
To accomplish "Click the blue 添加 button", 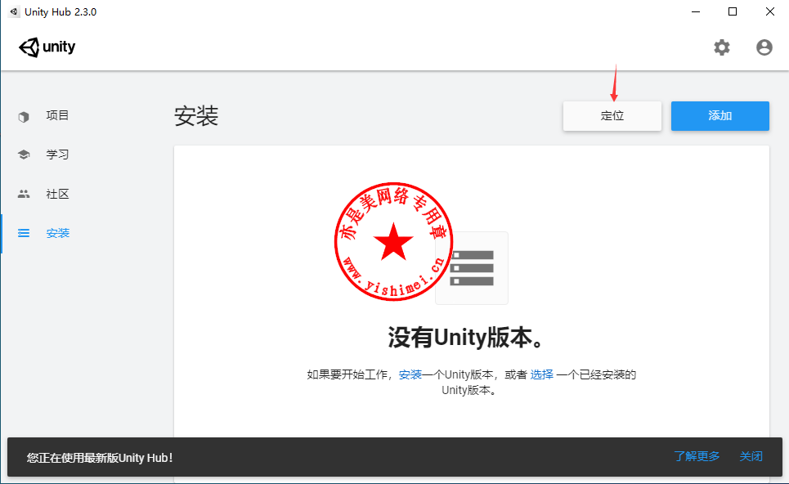I will [720, 116].
